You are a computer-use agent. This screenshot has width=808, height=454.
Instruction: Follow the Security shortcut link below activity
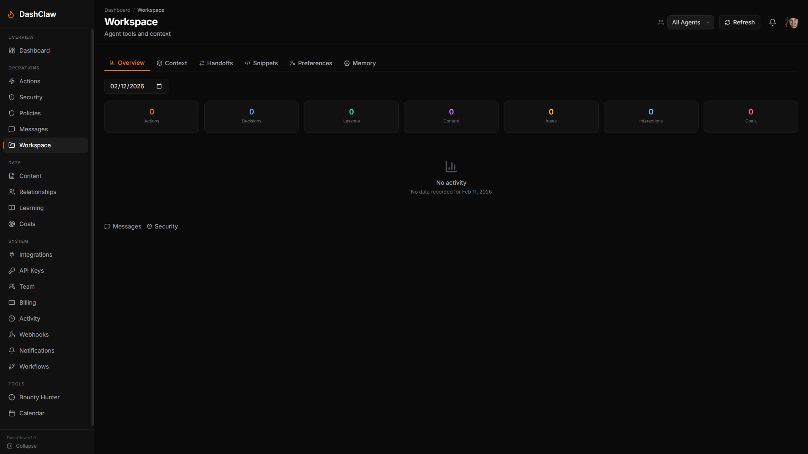coord(162,226)
